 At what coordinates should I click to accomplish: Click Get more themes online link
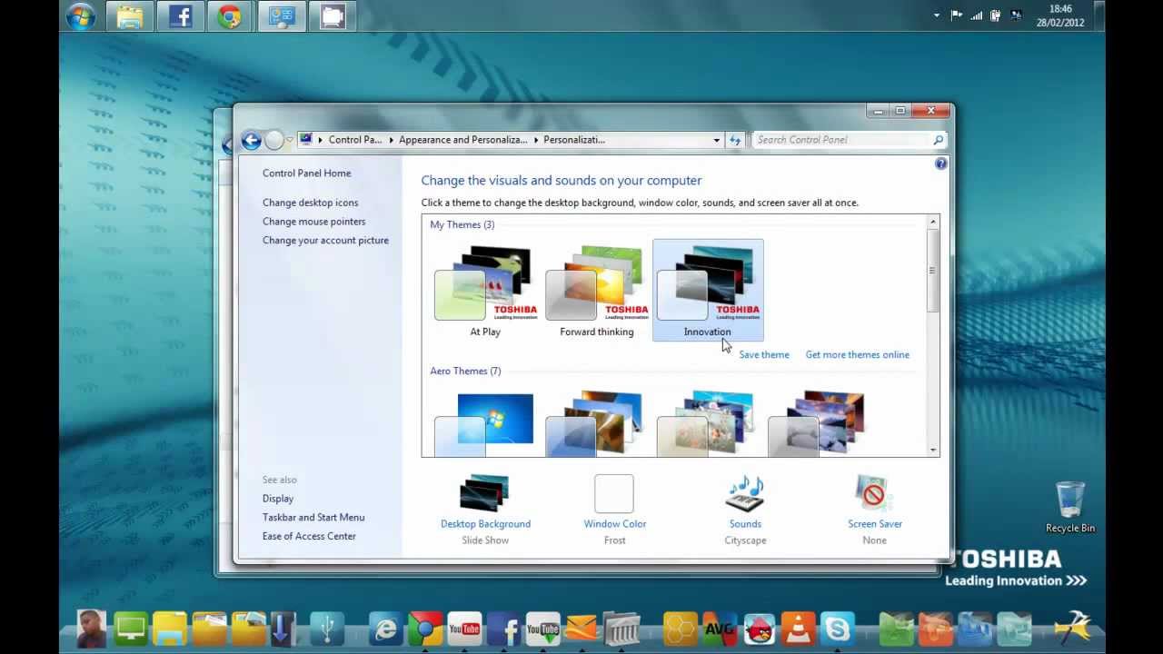point(857,355)
